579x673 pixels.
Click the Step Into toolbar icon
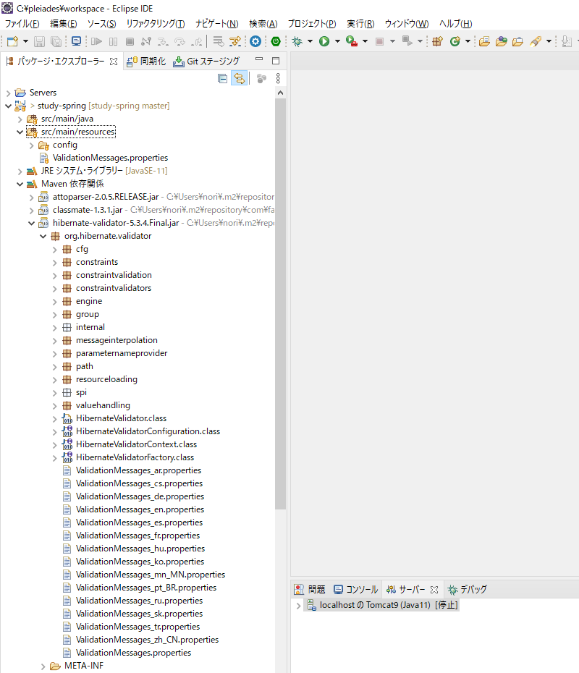tap(163, 41)
